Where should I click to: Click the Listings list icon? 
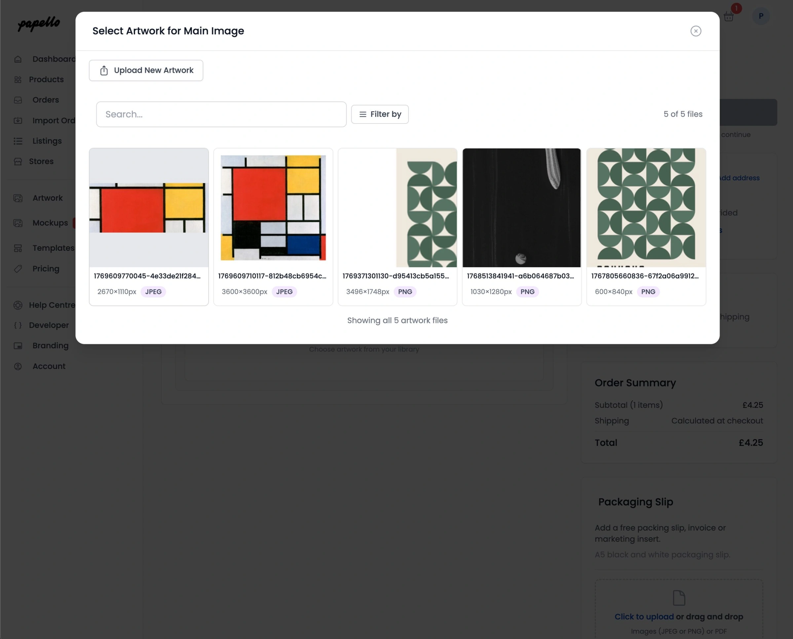18,141
